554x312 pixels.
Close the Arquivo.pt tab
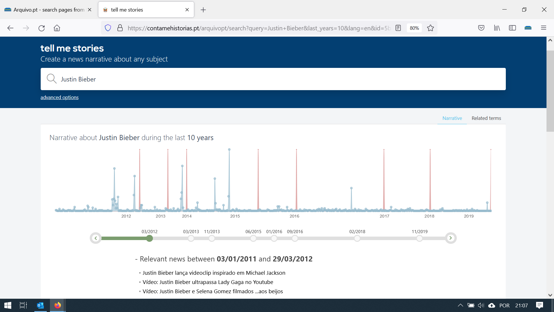(89, 10)
